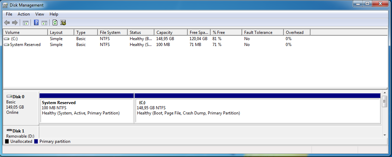Click the 81 % free cell
The image size is (392, 157).
tap(217, 39)
